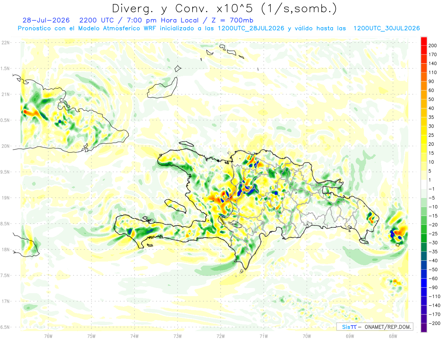Click the 'SisTT – ONAMET/REP.DOM.' logo box
This screenshot has height=341, width=441.
click(374, 327)
